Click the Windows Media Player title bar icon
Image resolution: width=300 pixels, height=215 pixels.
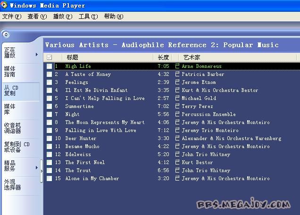(x=4, y=5)
